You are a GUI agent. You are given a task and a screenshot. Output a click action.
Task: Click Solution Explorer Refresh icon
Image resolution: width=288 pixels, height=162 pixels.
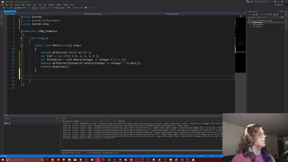click(265, 14)
